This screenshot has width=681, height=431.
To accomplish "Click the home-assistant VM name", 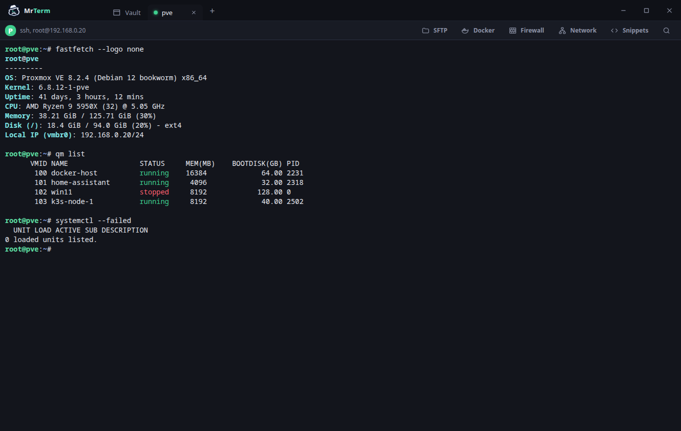I will pos(81,182).
